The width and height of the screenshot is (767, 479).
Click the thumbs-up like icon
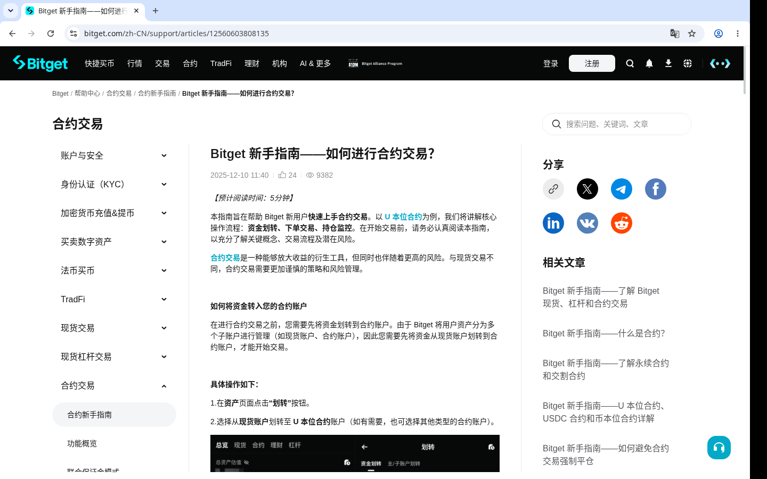[x=282, y=175]
